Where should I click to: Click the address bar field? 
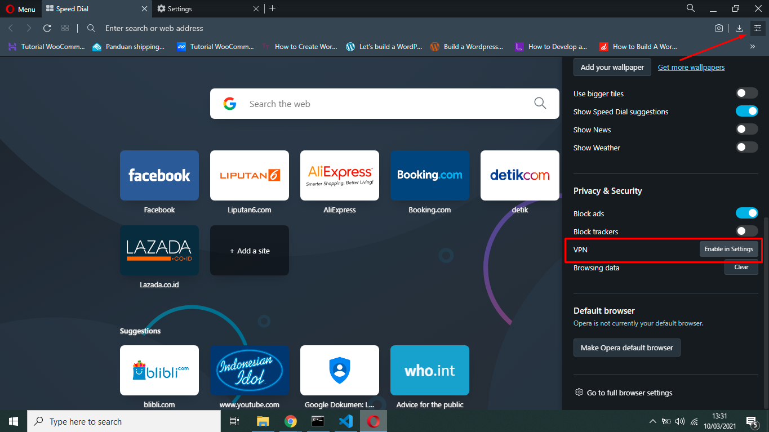click(x=394, y=28)
